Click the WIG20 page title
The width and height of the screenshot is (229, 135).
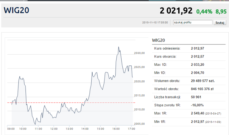(x=16, y=10)
